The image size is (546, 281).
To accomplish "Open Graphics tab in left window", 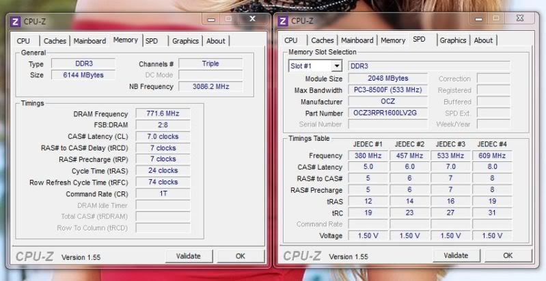I will (x=186, y=41).
